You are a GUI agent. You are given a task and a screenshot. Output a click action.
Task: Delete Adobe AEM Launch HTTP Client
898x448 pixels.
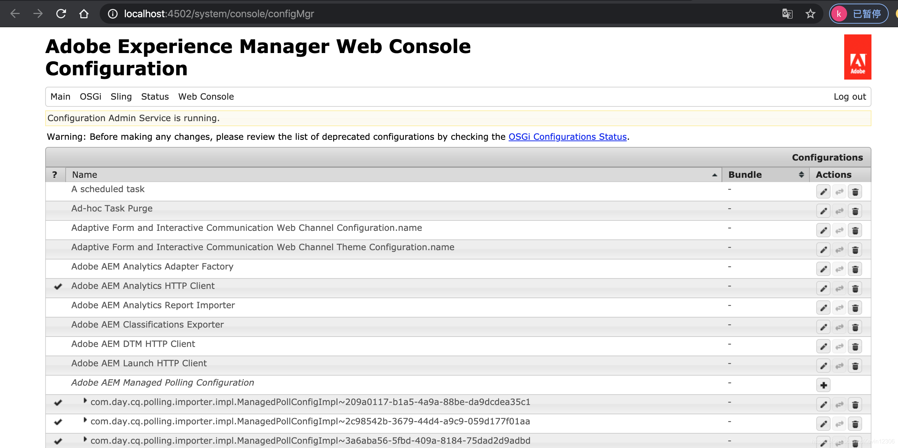click(x=855, y=366)
